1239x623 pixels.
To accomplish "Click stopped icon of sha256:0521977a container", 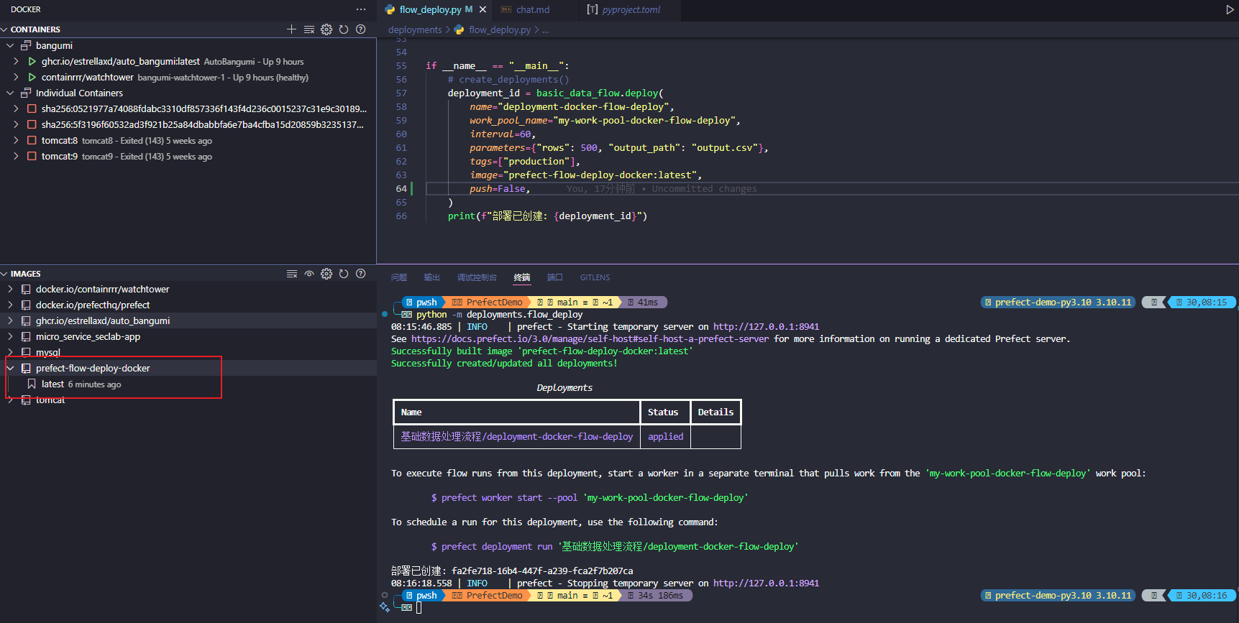I will point(32,109).
